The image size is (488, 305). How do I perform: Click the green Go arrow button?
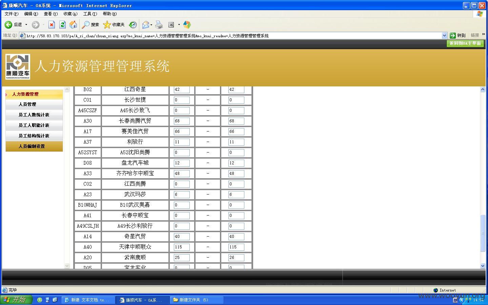pyautogui.click(x=453, y=35)
